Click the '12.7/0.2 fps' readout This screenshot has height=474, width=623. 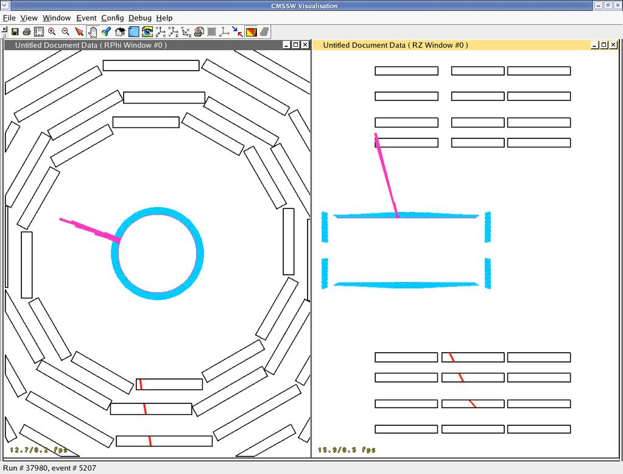(38, 450)
